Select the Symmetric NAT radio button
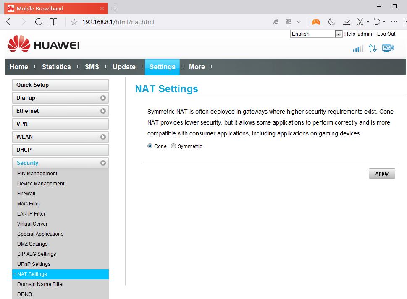 173,146
